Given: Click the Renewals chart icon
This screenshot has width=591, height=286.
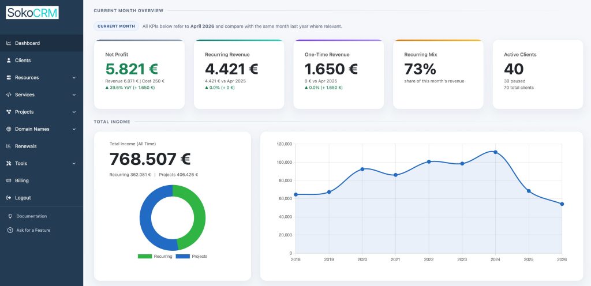Looking at the screenshot, I should tap(9, 146).
